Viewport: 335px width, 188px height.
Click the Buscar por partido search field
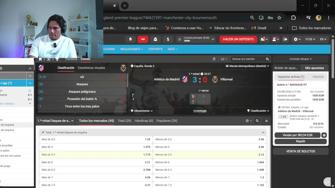[247, 59]
